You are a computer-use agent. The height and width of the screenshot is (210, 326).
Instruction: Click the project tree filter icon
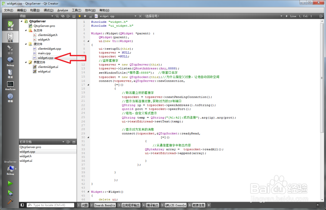(x=57, y=16)
